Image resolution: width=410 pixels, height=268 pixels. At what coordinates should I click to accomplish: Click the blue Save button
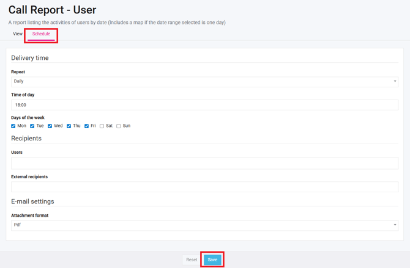tap(212, 259)
